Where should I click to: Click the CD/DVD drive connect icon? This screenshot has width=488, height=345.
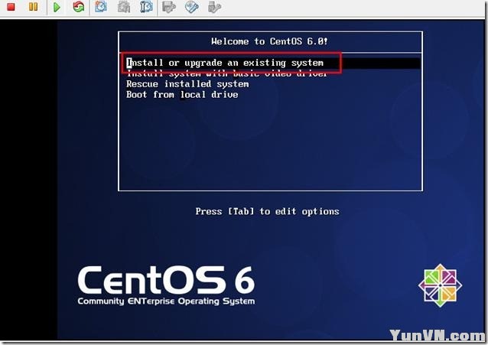pyautogui.click(x=192, y=7)
